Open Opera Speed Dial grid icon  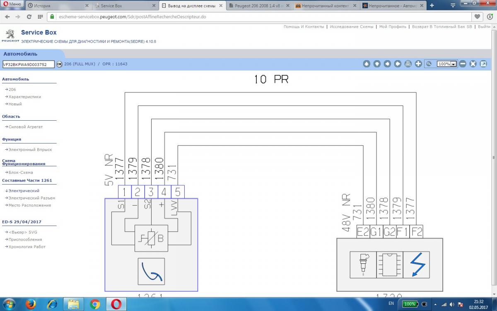point(40,17)
